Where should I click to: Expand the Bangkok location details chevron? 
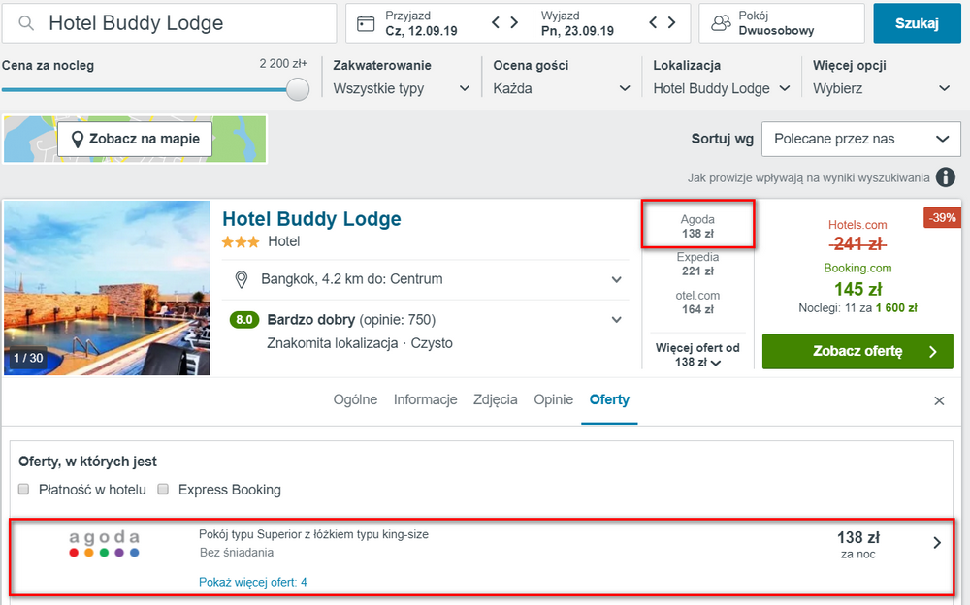pyautogui.click(x=616, y=279)
